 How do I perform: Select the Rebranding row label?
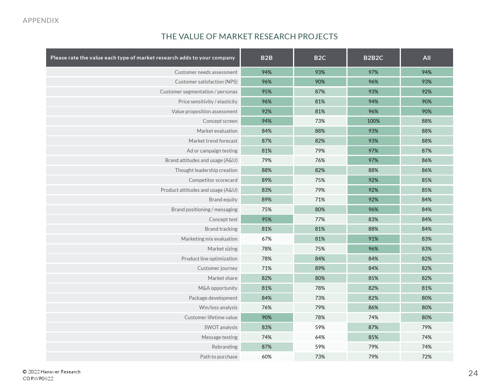point(224,347)
